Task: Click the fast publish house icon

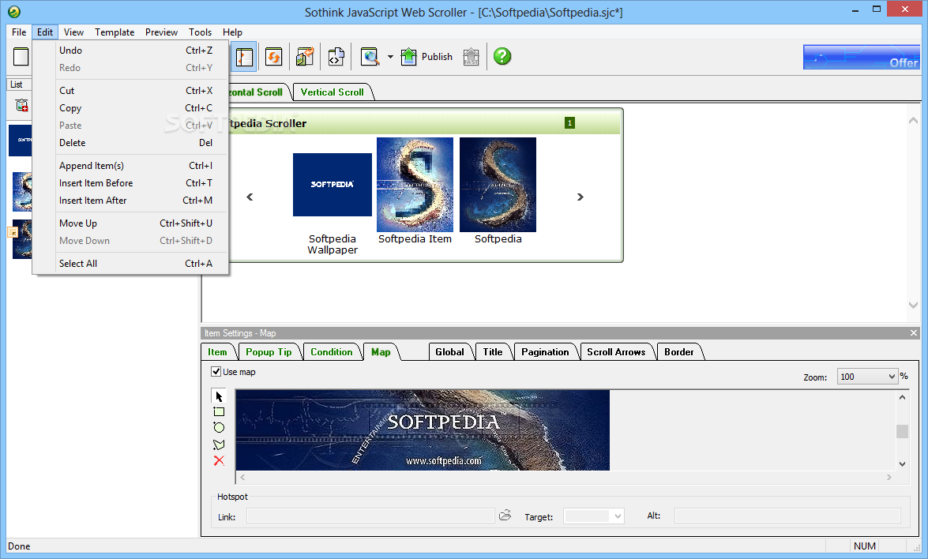Action: click(471, 57)
